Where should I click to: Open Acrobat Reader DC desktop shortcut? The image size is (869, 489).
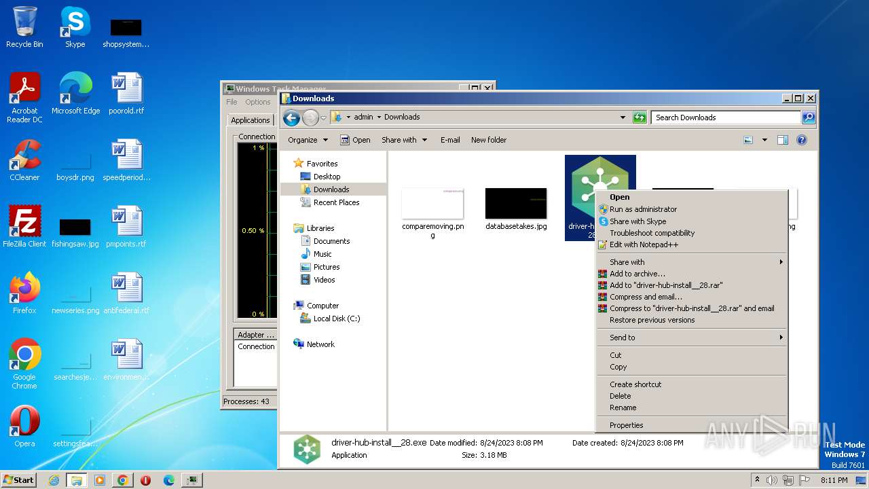(24, 97)
